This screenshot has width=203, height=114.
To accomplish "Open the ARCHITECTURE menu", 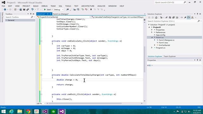I will tap(88, 6).
